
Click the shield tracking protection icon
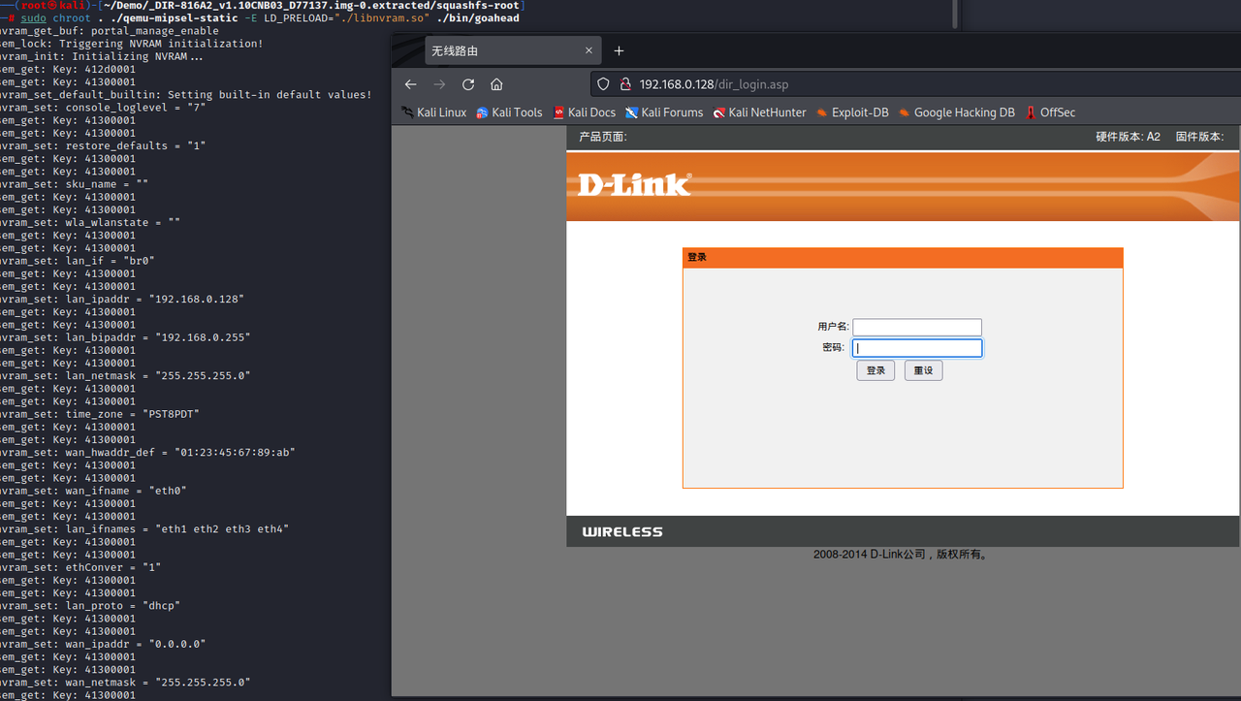coord(603,84)
